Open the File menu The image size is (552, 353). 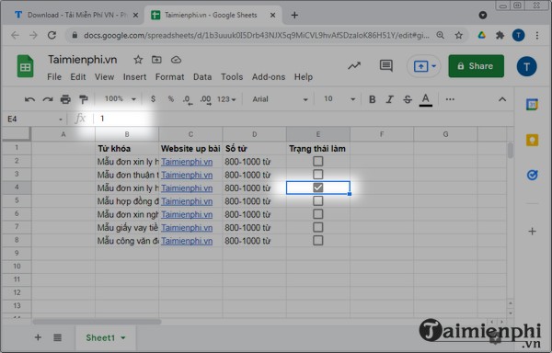point(54,77)
